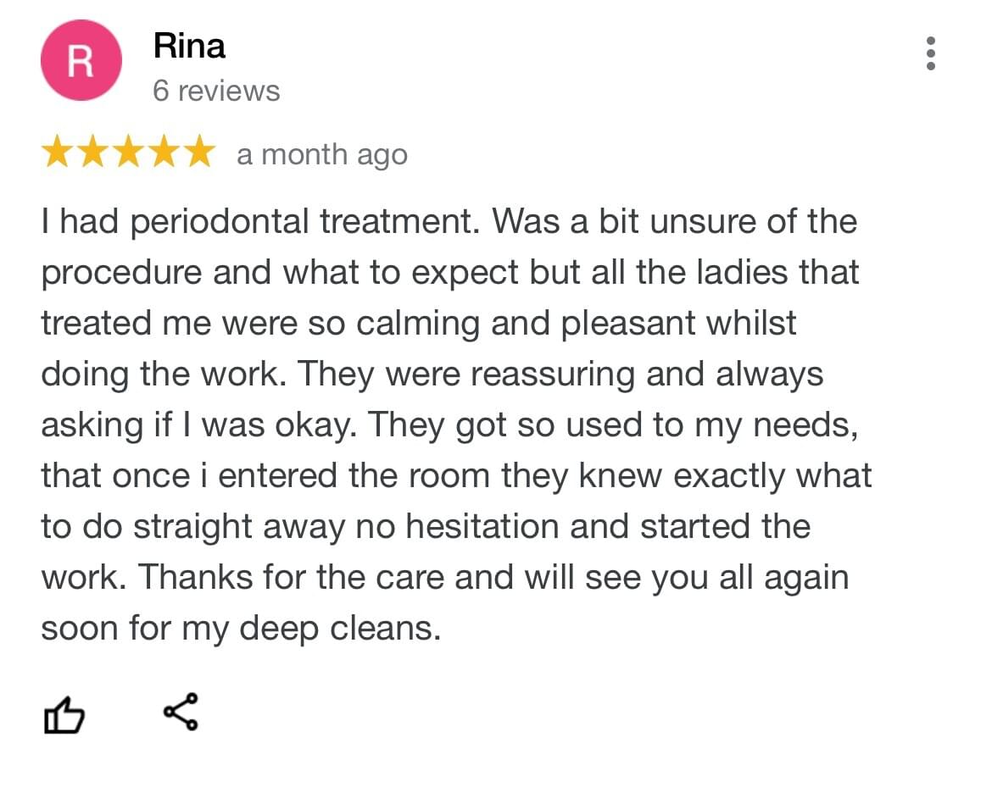
Task: Click the line 'treated me were so calming'
Action: [419, 324]
